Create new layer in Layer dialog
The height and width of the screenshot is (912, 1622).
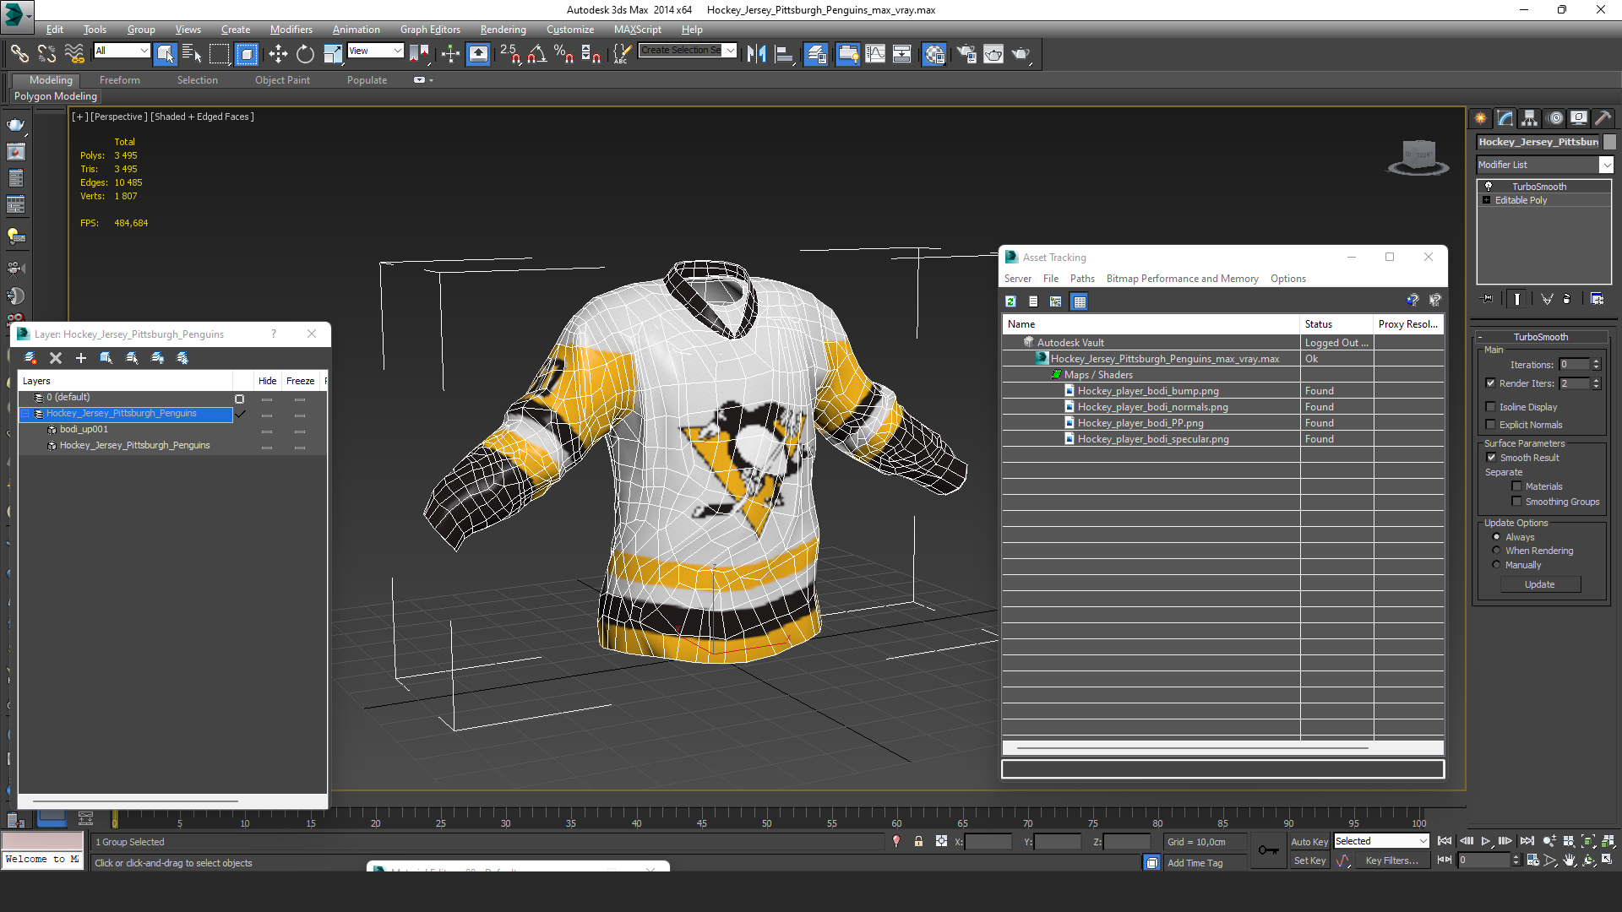[x=30, y=358]
